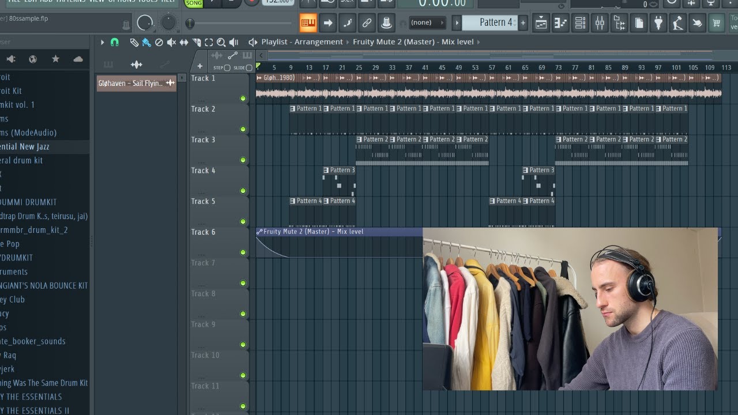Image resolution: width=738 pixels, height=415 pixels.
Task: Open ANGIANT'S NOLA BOUNCE KIT folder
Action: click(x=44, y=285)
